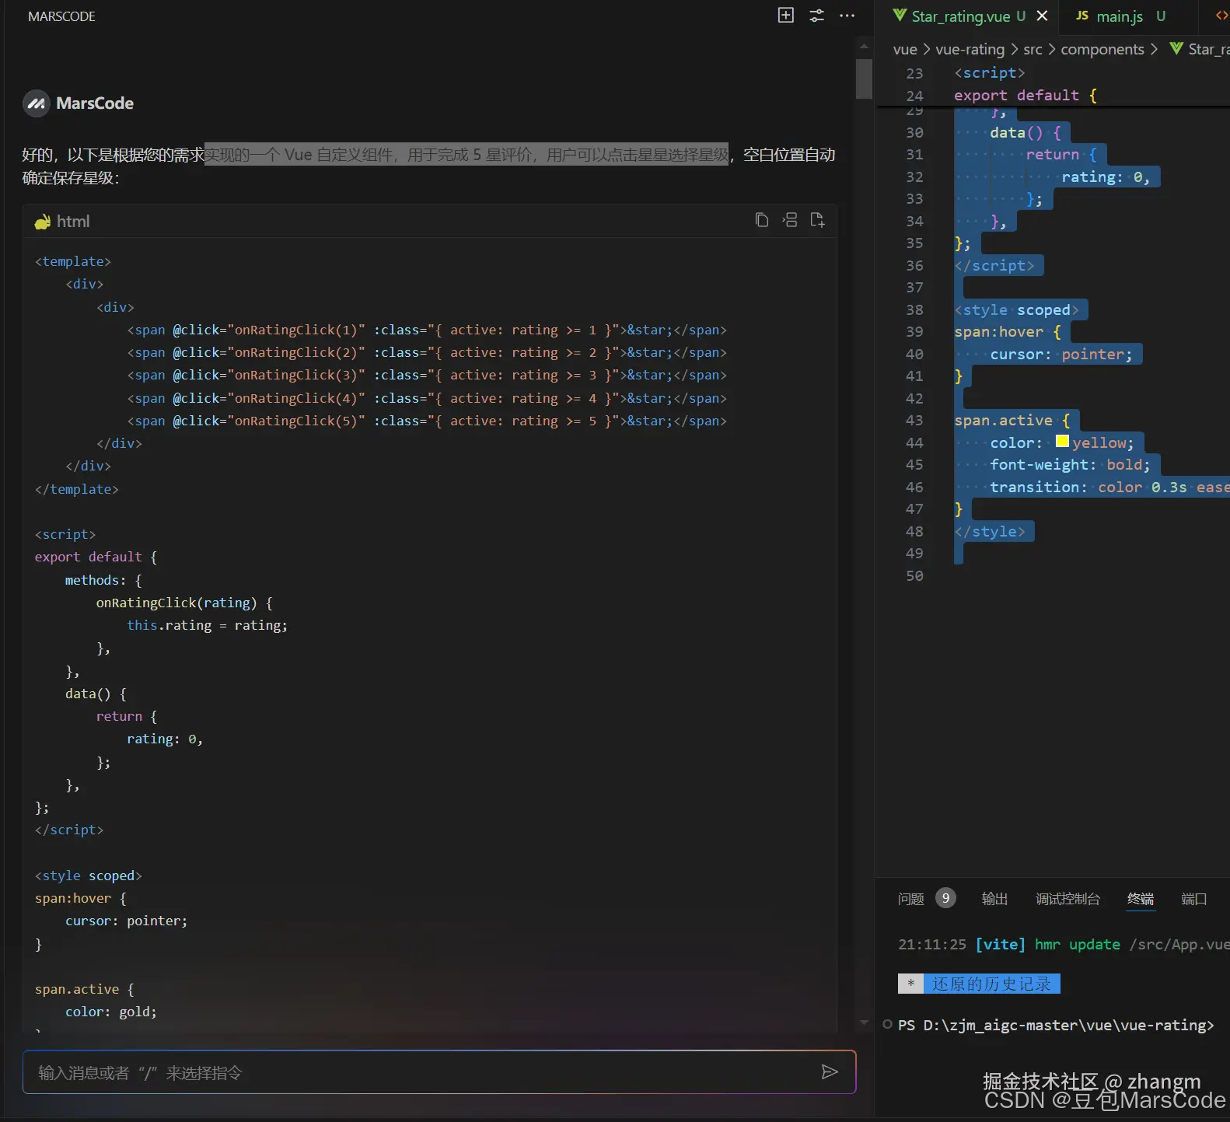Click 'rating: 0,' in editor

[1105, 177]
